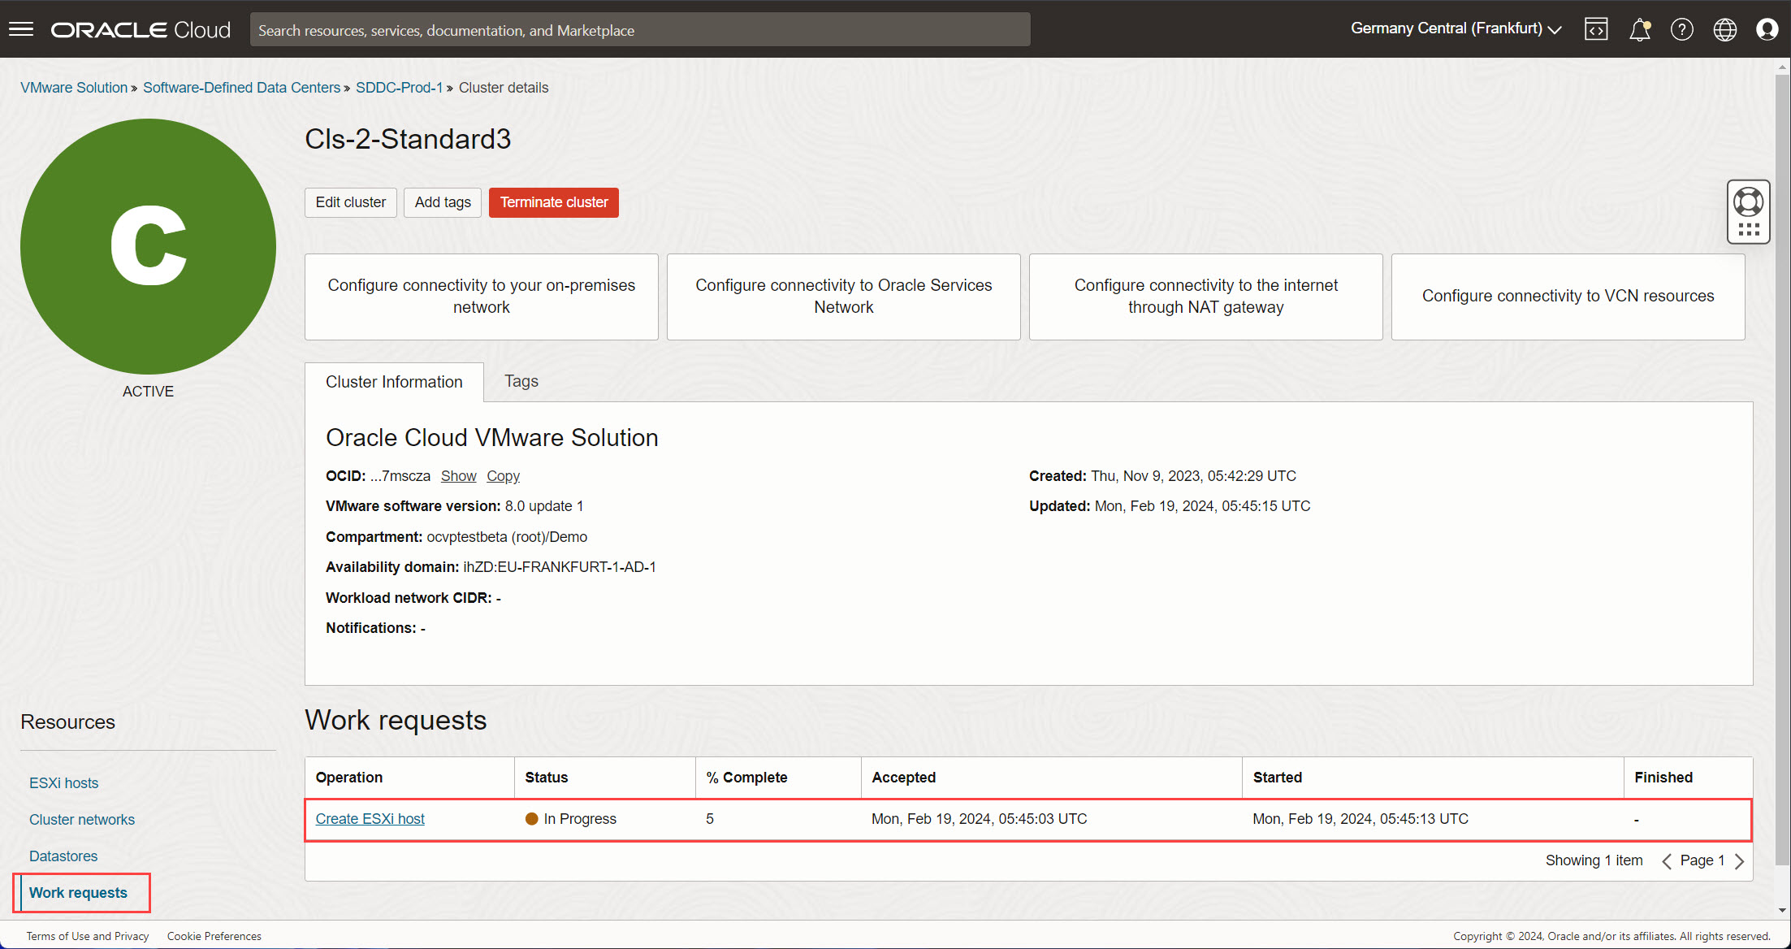The image size is (1791, 949).
Task: Click the scrollbar down arrow
Action: (1783, 911)
